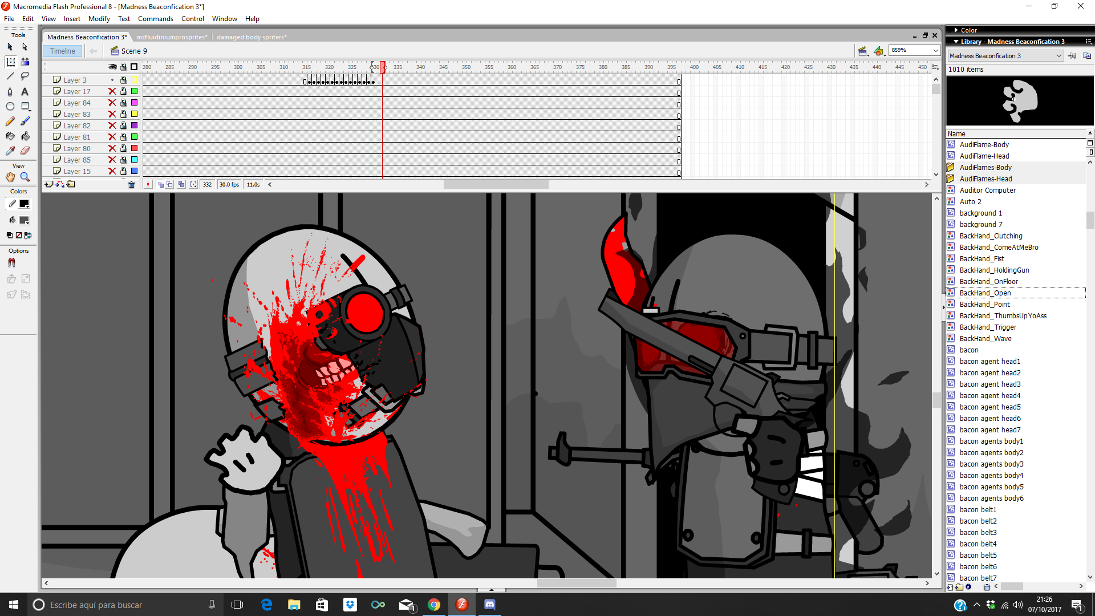Select the Text tool

click(25, 91)
